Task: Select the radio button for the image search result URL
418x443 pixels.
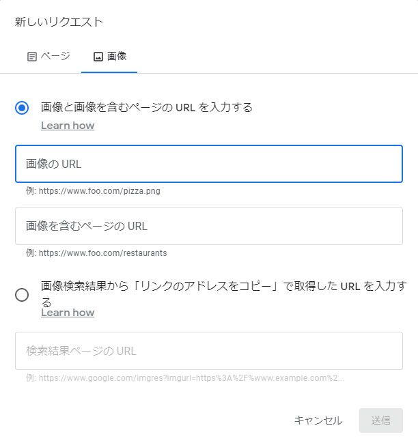Action: (x=22, y=295)
